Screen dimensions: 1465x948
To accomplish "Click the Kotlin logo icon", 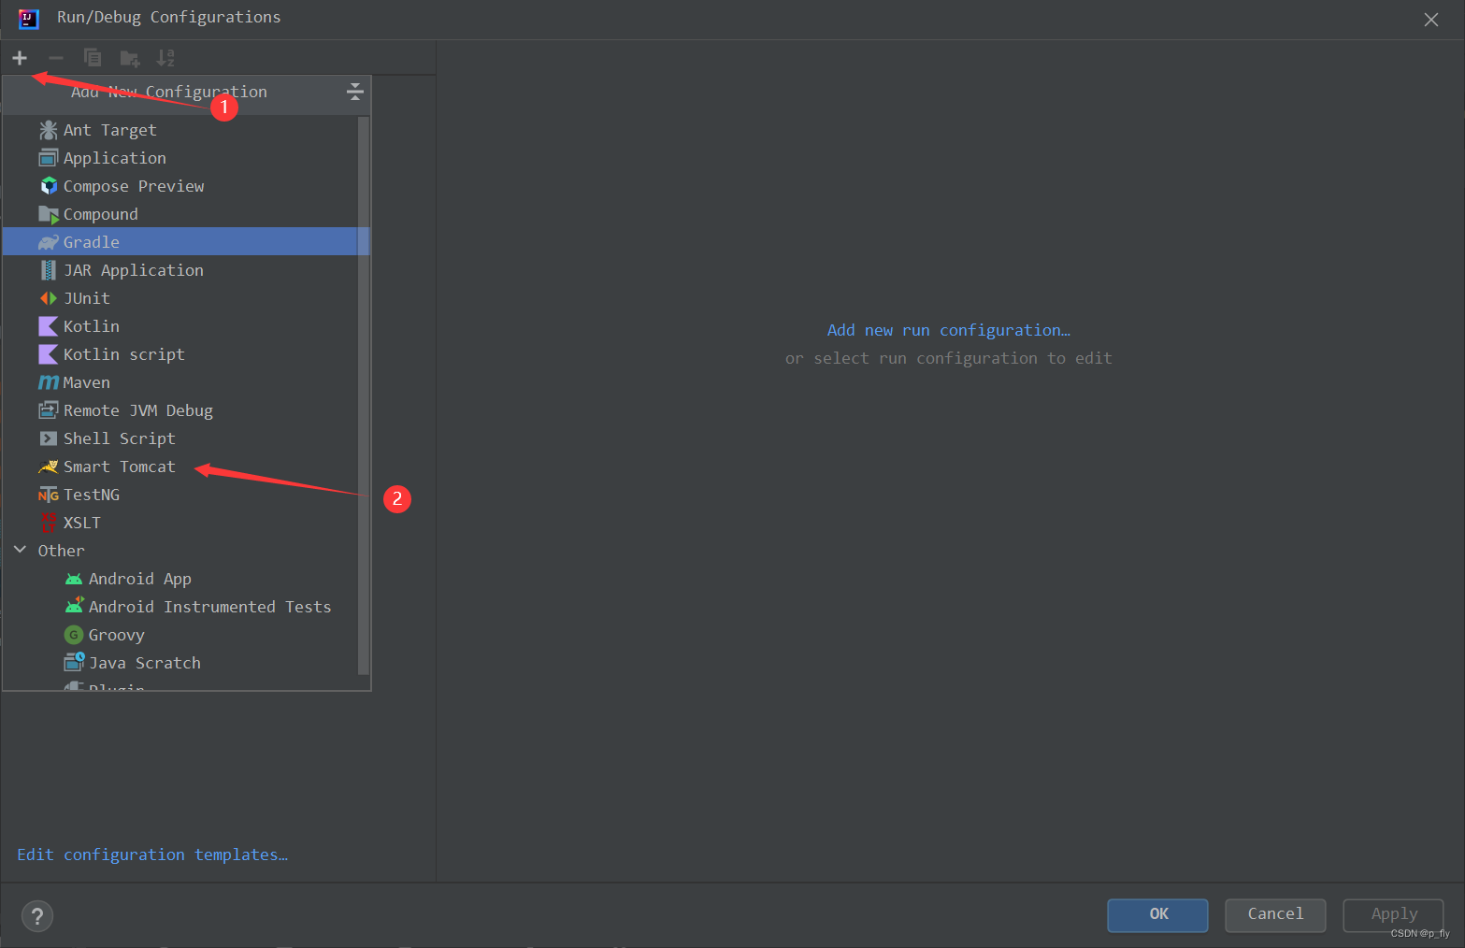I will (49, 326).
